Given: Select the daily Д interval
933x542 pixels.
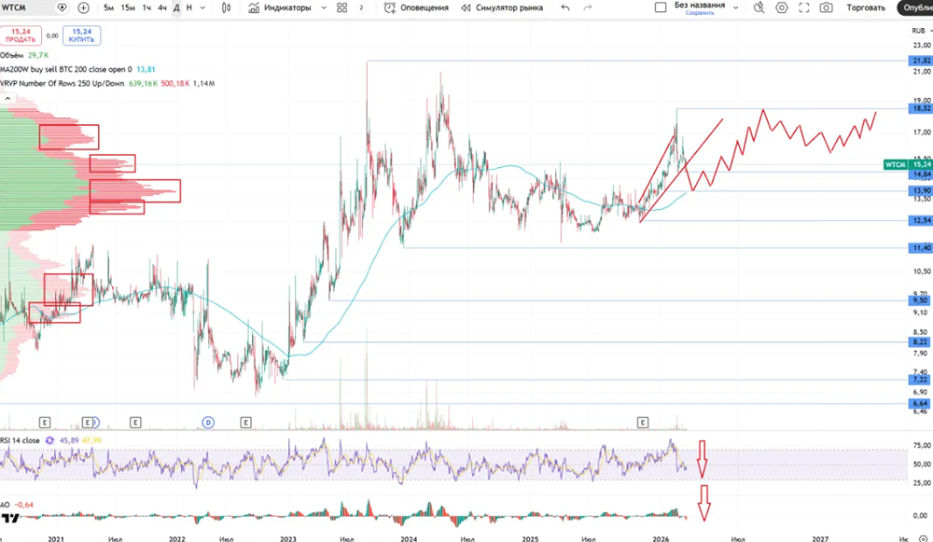Looking at the screenshot, I should [176, 7].
